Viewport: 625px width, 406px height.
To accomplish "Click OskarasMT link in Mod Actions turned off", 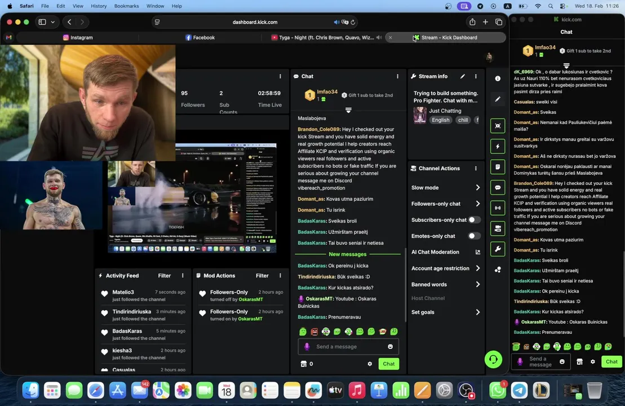I will [251, 299].
